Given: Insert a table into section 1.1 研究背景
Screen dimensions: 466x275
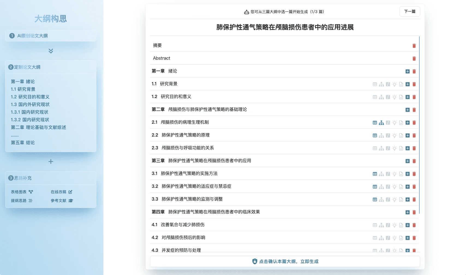Looking at the screenshot, I should [x=375, y=84].
